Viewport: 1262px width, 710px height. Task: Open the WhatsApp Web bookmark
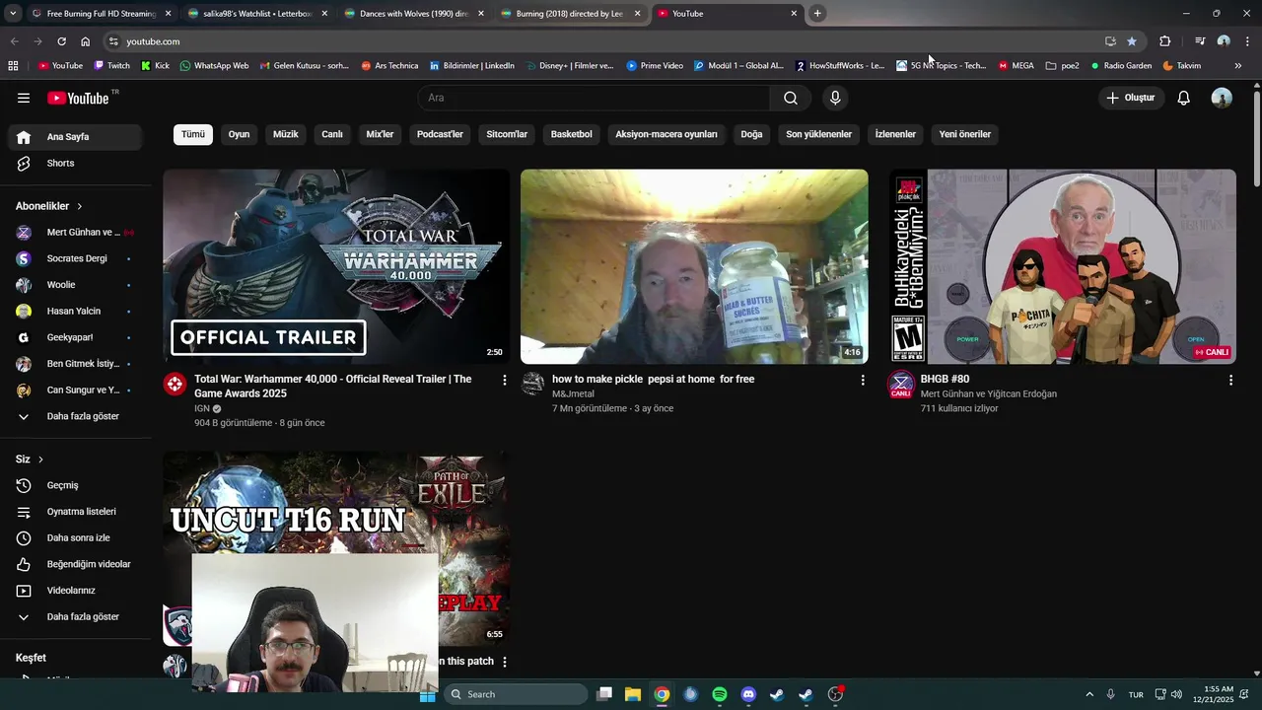(x=214, y=66)
